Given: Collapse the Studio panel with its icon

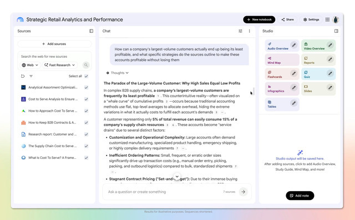Looking at the screenshot, I should (x=336, y=31).
